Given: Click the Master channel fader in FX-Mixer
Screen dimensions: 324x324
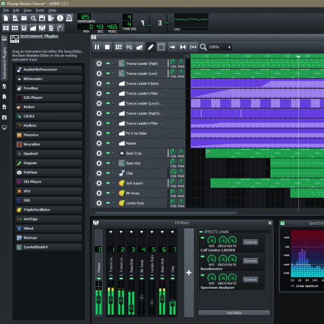Looking at the screenshot, I should coord(98,299).
